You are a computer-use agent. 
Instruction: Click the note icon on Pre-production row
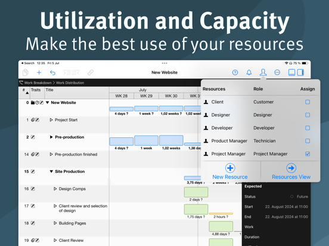pyautogui.click(x=33, y=137)
